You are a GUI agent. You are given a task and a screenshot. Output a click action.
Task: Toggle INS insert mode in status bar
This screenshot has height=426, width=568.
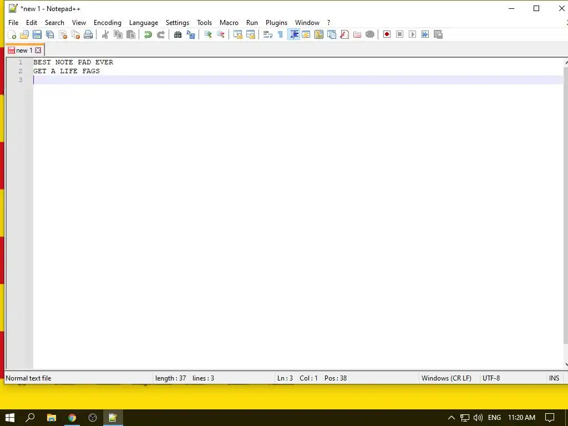point(554,378)
